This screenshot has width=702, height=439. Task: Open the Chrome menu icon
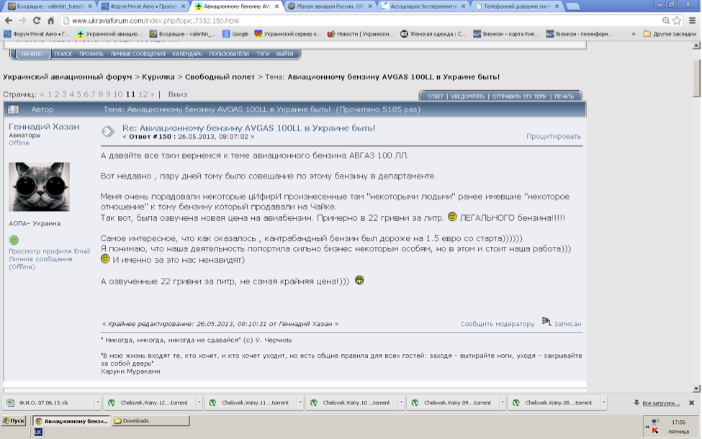pyautogui.click(x=691, y=20)
